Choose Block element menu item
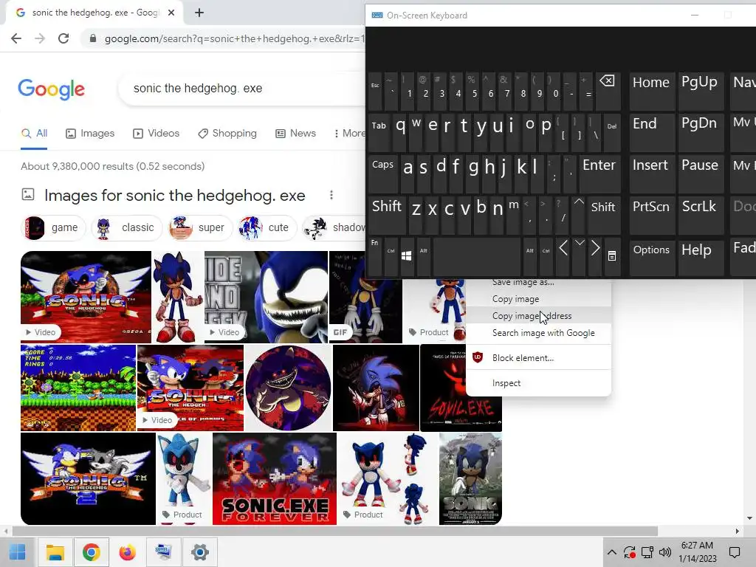Screen dimensions: 756x567 [x=538, y=358]
